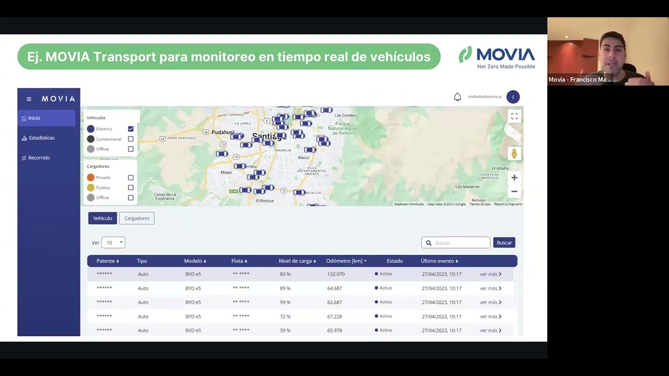Sort table by Patente column
The width and height of the screenshot is (669, 376).
tap(108, 261)
